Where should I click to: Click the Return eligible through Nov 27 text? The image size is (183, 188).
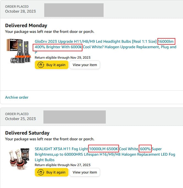click(63, 165)
